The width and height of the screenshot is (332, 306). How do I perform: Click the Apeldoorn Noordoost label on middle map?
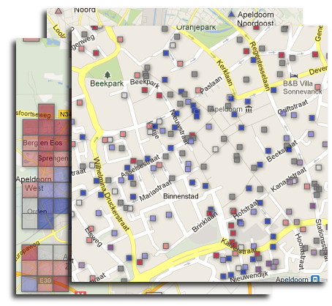[x=255, y=19]
